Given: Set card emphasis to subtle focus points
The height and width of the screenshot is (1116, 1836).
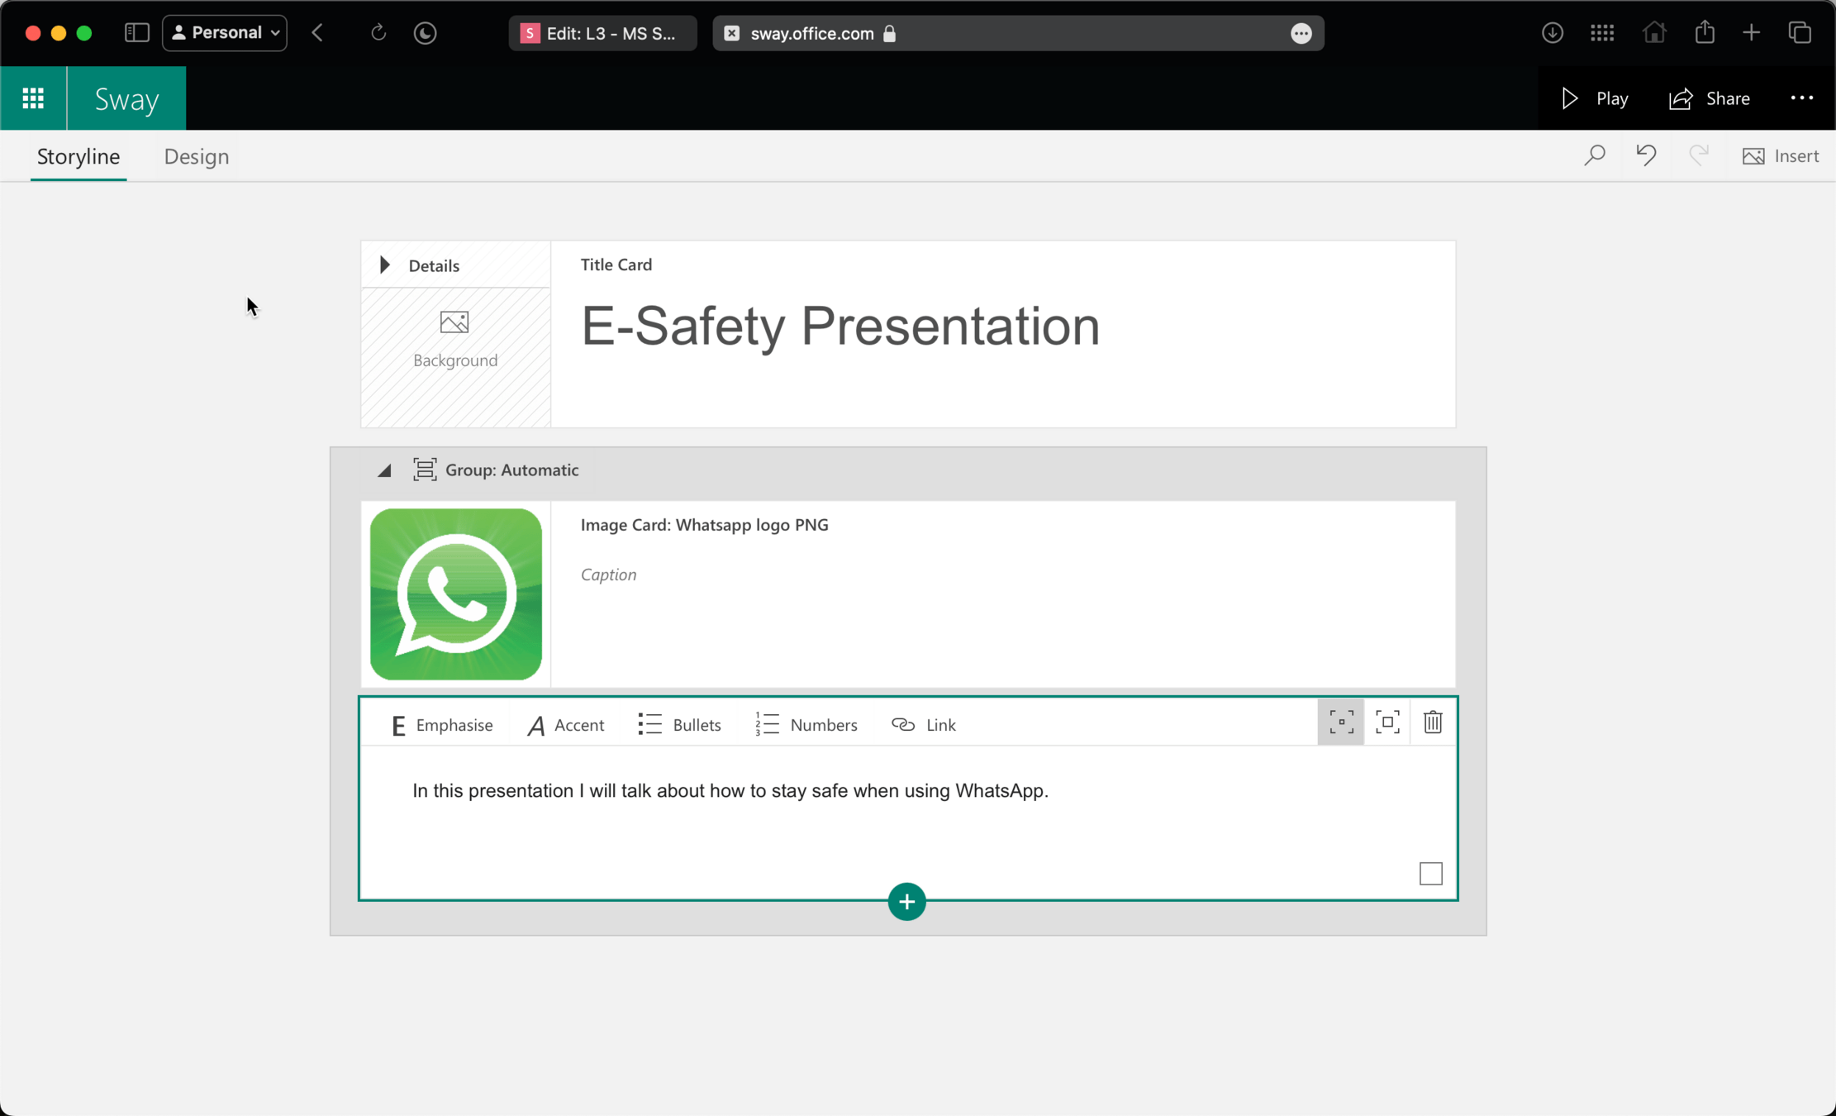Looking at the screenshot, I should [1340, 723].
